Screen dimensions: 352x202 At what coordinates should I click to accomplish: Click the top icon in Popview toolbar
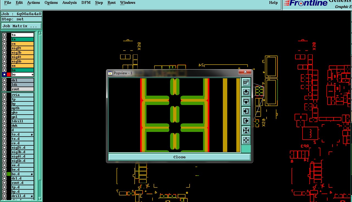coord(246,82)
